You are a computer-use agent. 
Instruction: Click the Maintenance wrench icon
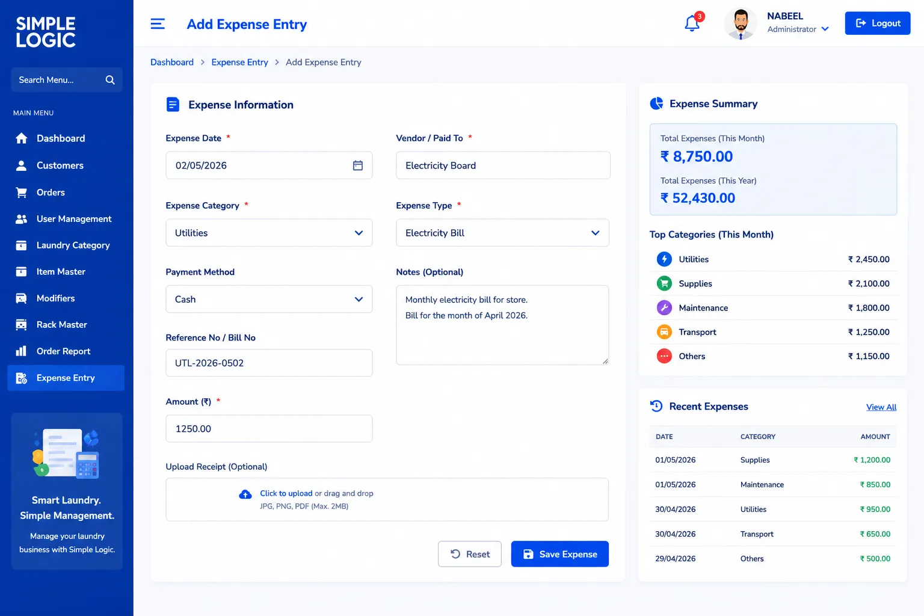point(664,308)
